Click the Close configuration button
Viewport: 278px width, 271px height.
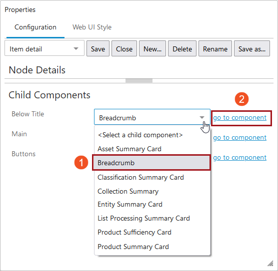click(124, 49)
